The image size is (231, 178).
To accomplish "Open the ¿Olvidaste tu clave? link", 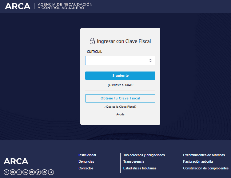I will (x=120, y=85).
